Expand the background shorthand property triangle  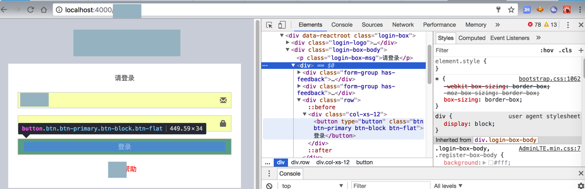484,163
